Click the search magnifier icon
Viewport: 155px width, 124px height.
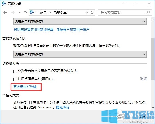pos(148,13)
